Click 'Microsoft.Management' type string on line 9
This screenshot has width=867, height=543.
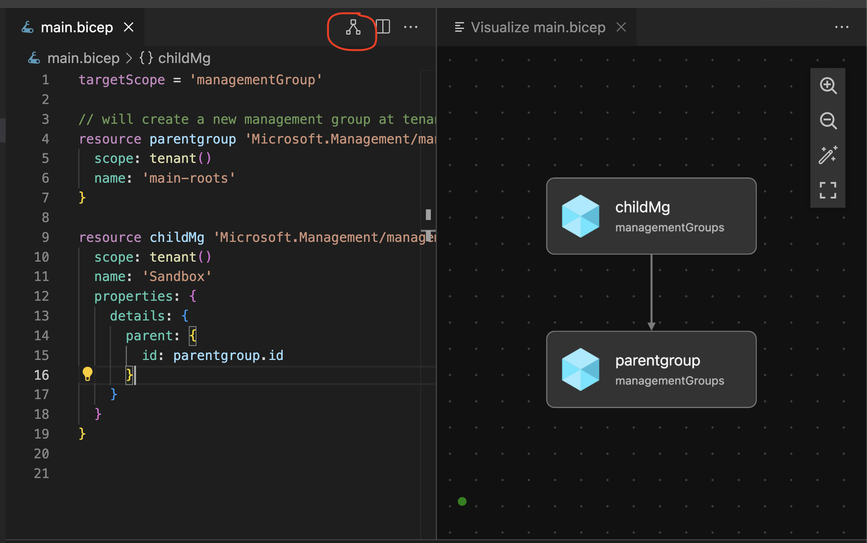pyautogui.click(x=324, y=237)
